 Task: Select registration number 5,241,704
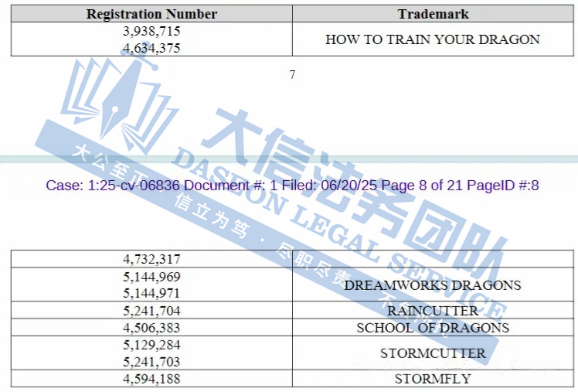(x=151, y=311)
